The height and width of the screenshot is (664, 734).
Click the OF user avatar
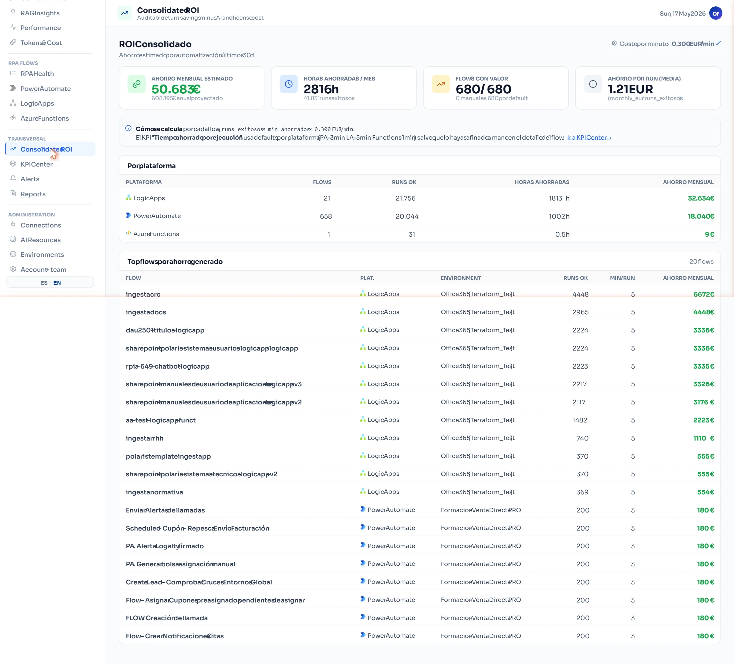(716, 13)
